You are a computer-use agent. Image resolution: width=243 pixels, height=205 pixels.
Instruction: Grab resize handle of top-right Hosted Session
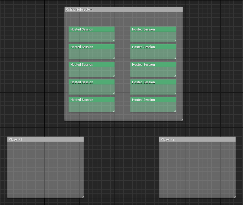point(175,40)
